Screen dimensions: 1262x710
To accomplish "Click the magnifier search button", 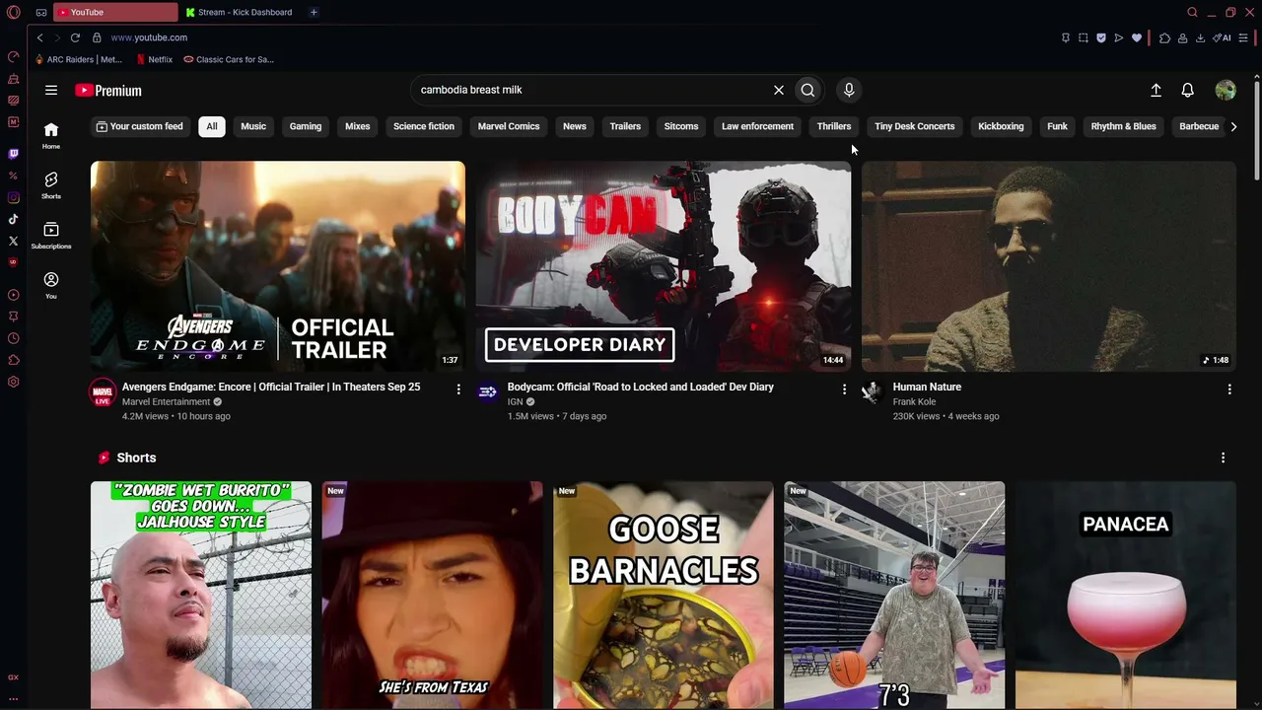I will (807, 90).
